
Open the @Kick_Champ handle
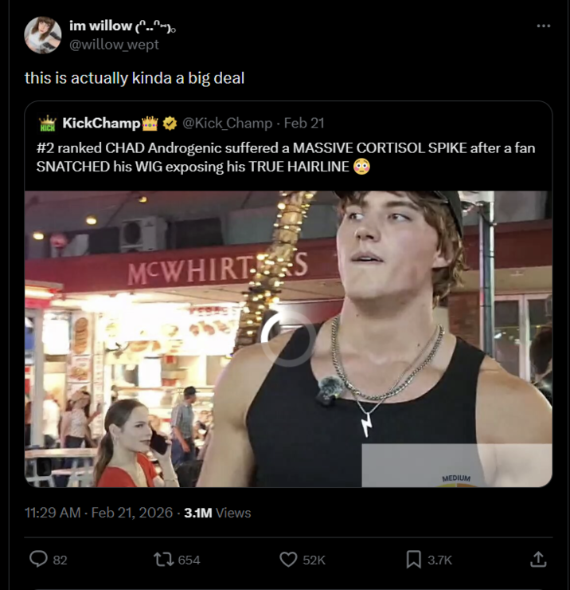228,123
